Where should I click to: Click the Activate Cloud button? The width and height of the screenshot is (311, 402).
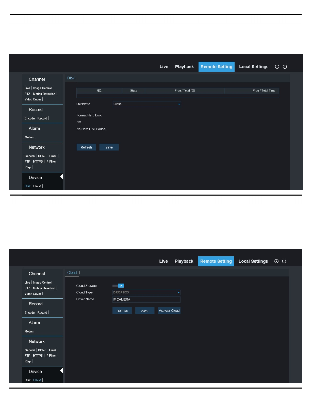169,311
